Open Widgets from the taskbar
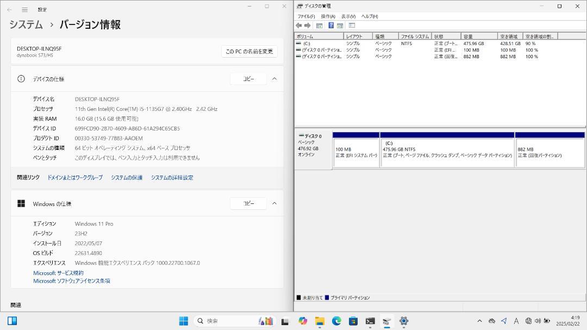This screenshot has width=587, height=330. pos(12,321)
